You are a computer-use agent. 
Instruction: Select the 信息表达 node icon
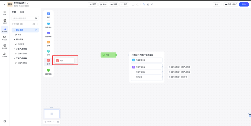48,24
